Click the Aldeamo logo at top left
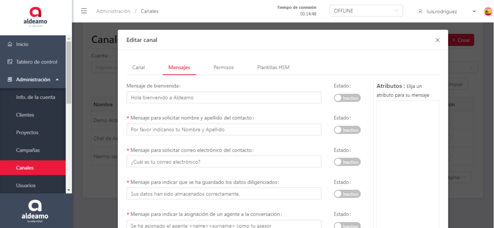 pyautogui.click(x=35, y=17)
